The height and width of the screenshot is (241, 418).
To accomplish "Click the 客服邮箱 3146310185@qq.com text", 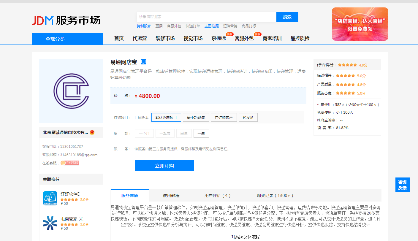I will 70,155.
